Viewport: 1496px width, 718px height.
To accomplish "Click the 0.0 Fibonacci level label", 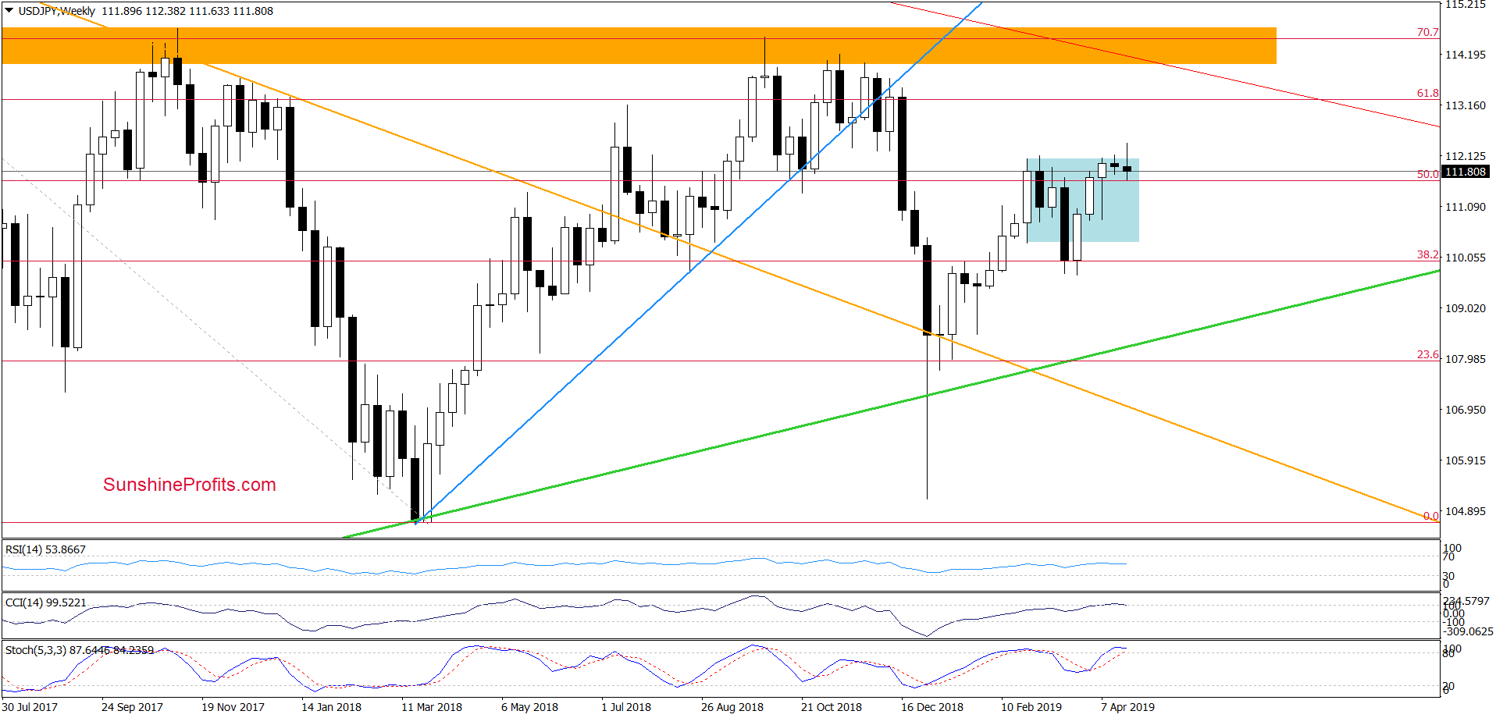I will 1430,516.
